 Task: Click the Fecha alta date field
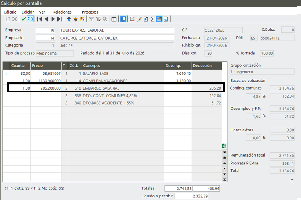tap(217, 38)
